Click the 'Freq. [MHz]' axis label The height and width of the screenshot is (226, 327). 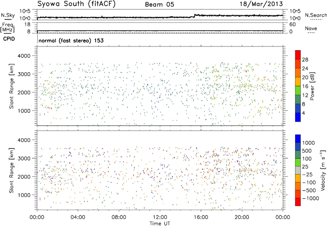[8, 27]
